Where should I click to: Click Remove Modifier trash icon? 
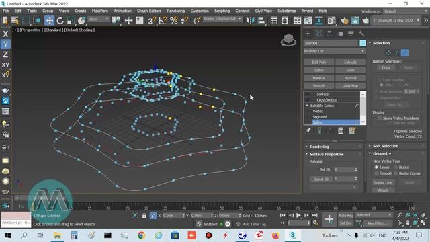click(341, 131)
